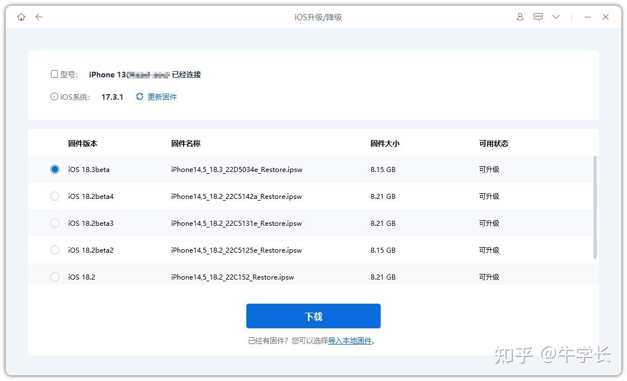Open the feedback message icon in title bar
The image size is (627, 381).
[x=538, y=17]
